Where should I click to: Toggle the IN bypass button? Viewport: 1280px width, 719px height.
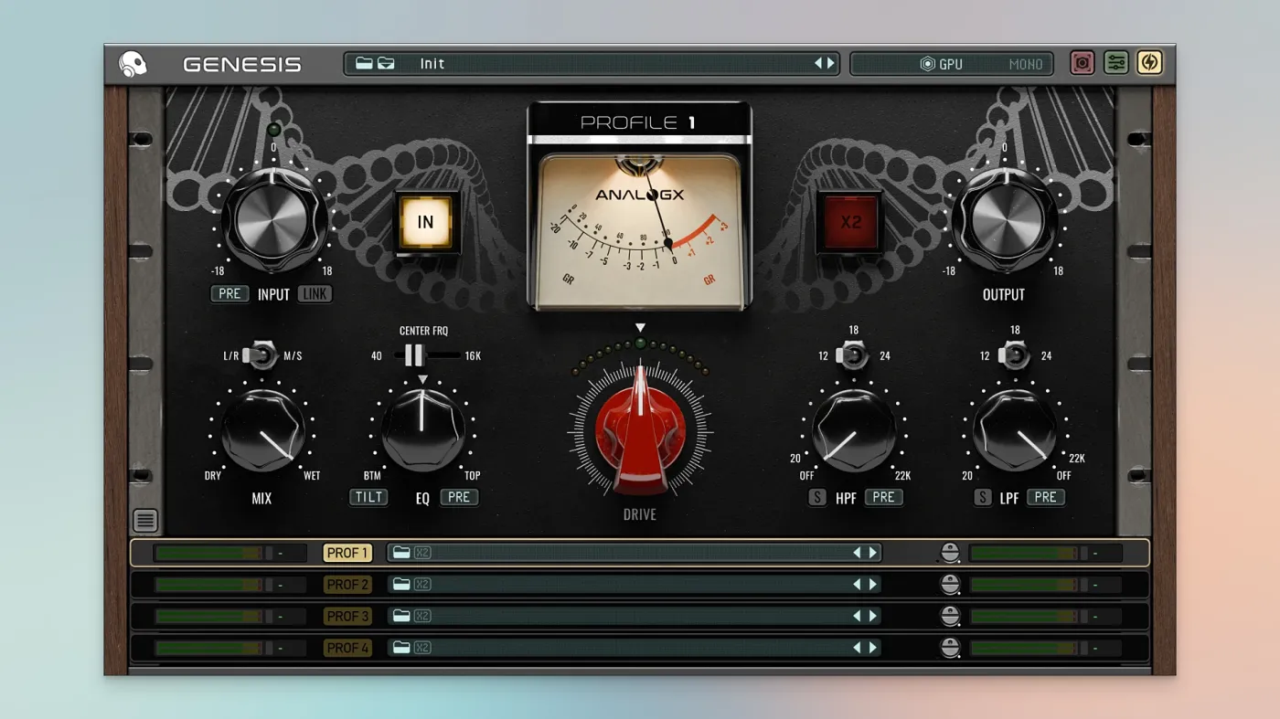(425, 222)
